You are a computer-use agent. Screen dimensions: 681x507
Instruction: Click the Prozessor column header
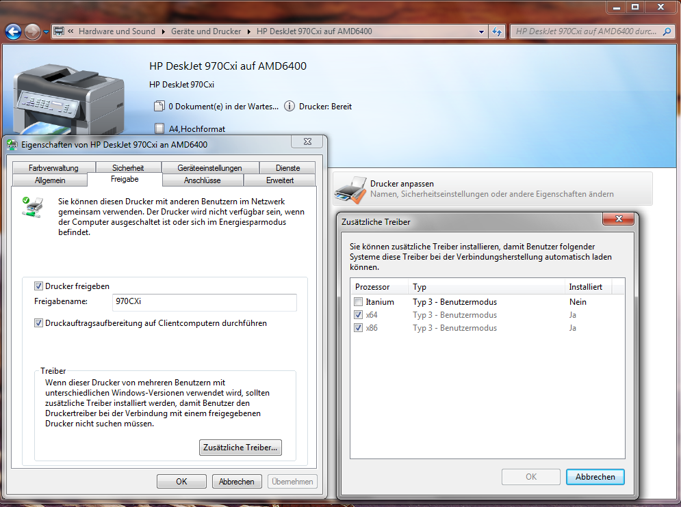[x=379, y=287]
